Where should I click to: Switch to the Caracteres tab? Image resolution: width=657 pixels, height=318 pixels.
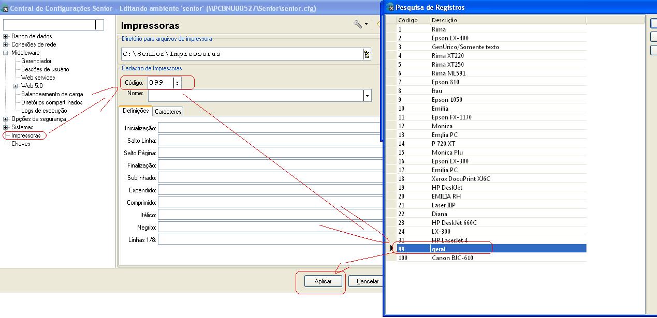(x=168, y=112)
